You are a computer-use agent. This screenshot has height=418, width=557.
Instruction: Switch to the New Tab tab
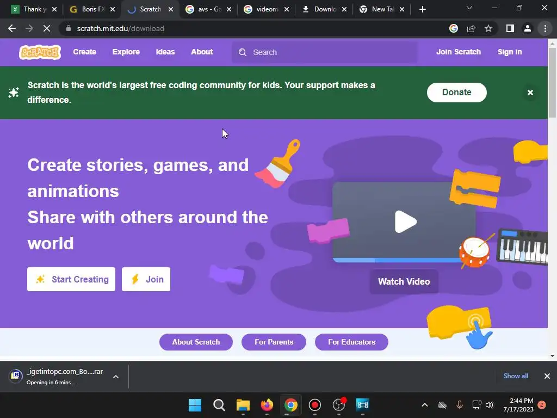click(382, 9)
